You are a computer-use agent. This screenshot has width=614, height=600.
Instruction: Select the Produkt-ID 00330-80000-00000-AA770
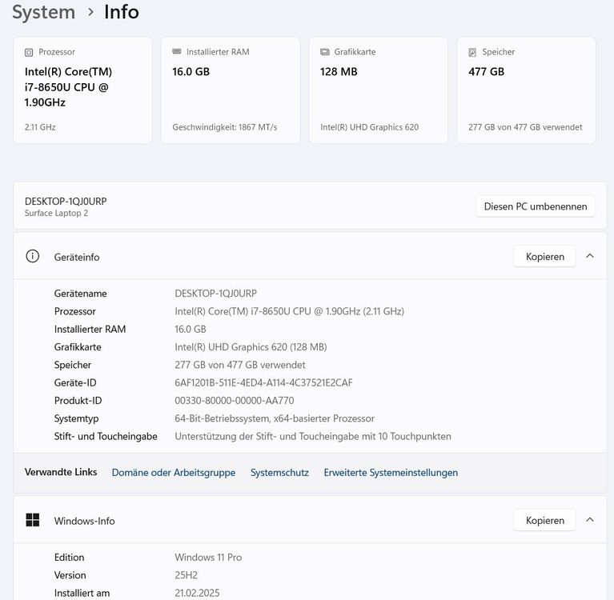pyautogui.click(x=235, y=400)
